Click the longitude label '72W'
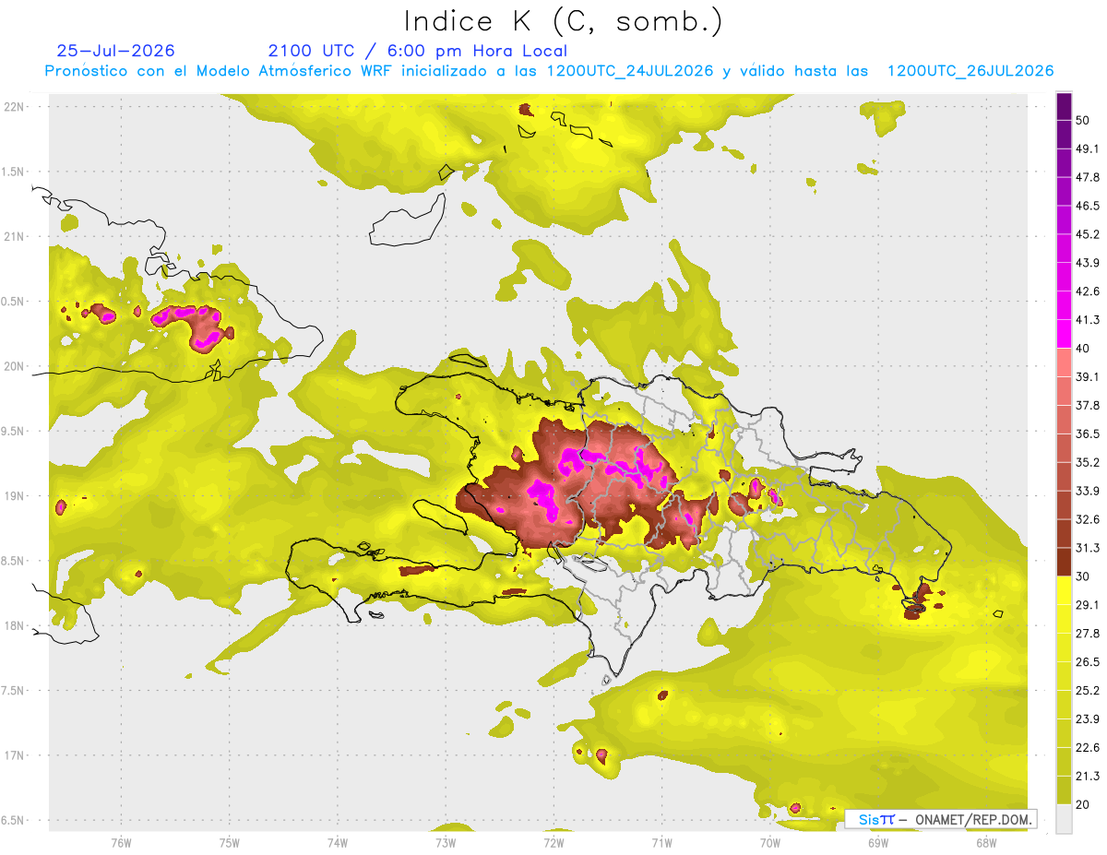 coord(553,843)
